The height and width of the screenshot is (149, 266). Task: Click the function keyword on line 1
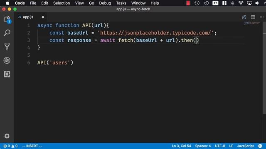[x=67, y=25]
